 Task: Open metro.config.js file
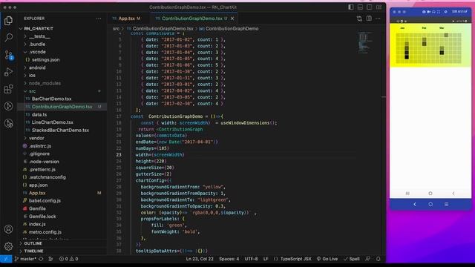[x=45, y=232]
